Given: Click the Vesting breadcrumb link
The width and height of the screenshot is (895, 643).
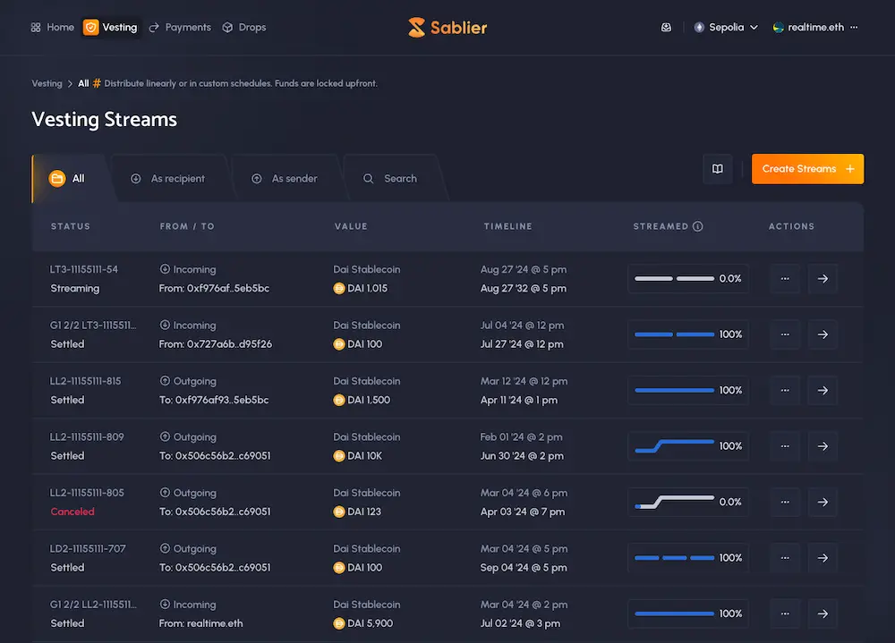Looking at the screenshot, I should [x=47, y=83].
